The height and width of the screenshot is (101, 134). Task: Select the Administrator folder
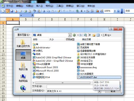(42, 48)
